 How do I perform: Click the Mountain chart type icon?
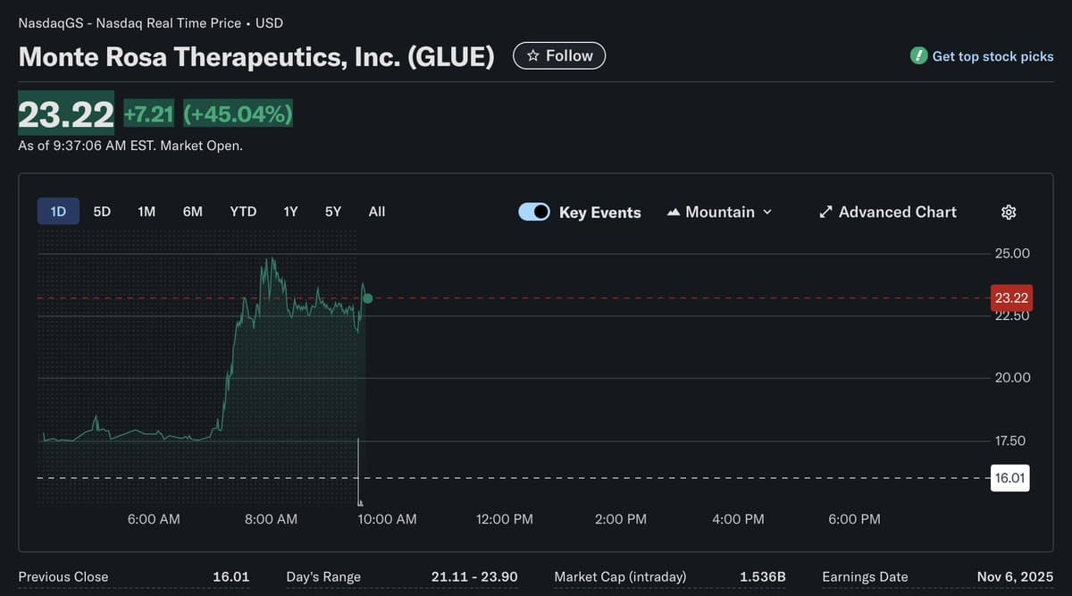674,213
